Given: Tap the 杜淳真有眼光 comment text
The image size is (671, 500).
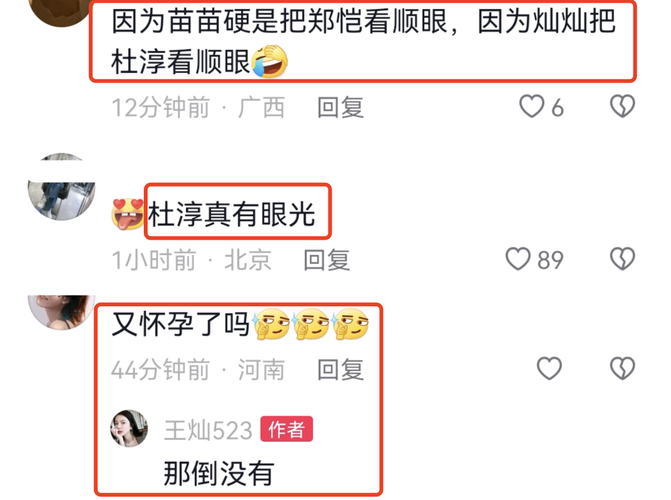Looking at the screenshot, I should [x=231, y=214].
